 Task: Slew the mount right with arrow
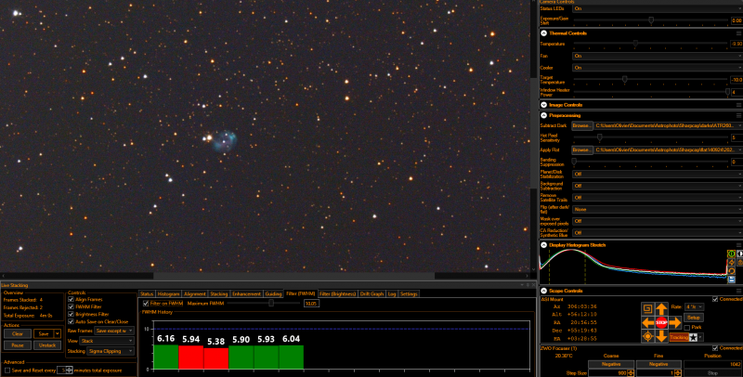point(675,323)
